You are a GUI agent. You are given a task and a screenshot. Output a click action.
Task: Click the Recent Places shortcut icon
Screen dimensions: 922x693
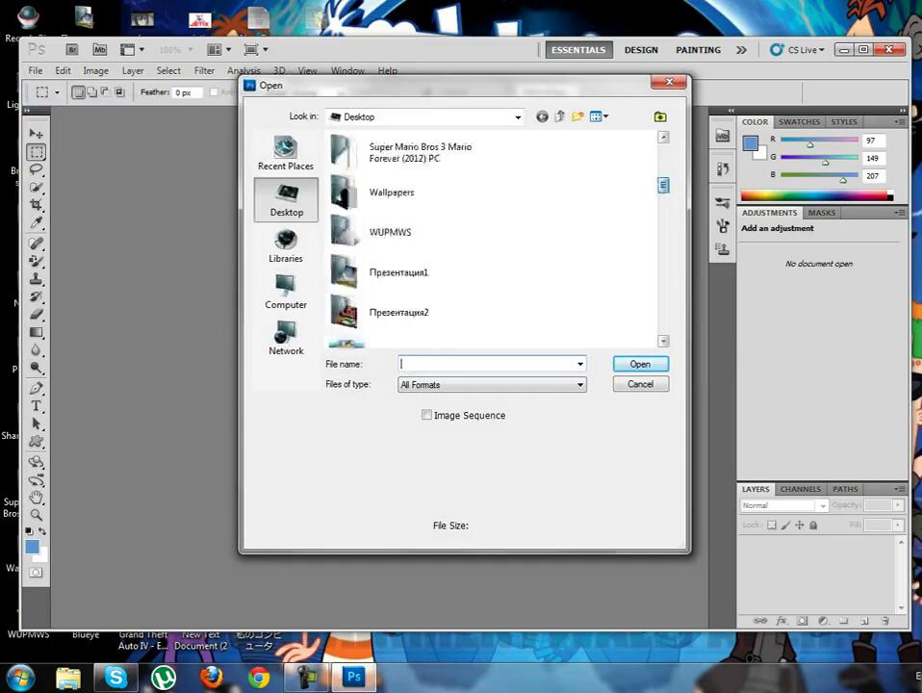pyautogui.click(x=285, y=147)
